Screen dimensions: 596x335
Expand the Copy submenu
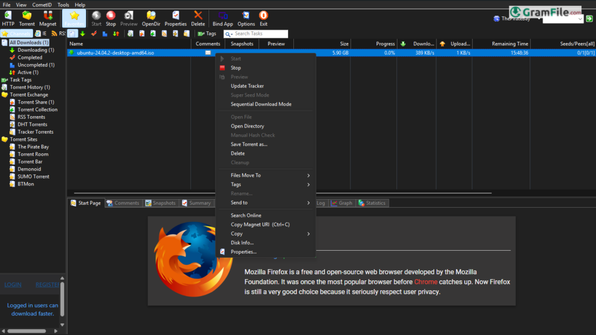(x=266, y=234)
